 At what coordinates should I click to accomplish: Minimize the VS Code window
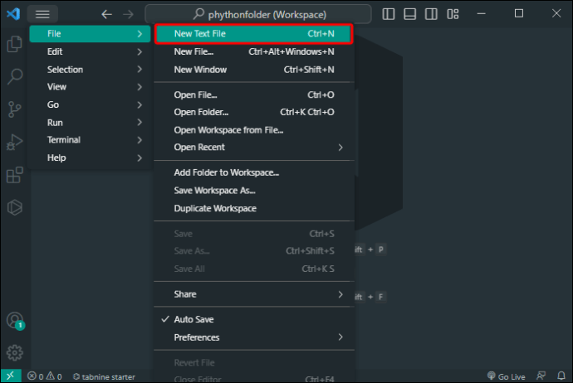pyautogui.click(x=482, y=14)
